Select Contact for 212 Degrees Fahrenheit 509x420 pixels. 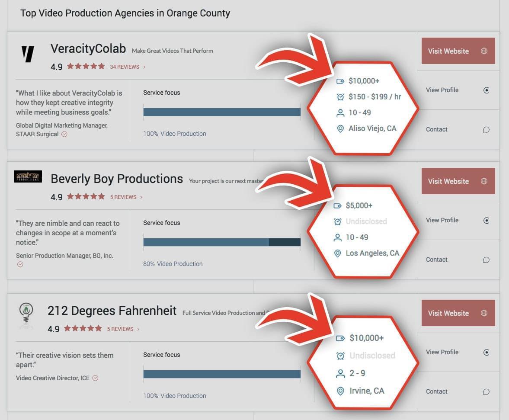(458, 392)
